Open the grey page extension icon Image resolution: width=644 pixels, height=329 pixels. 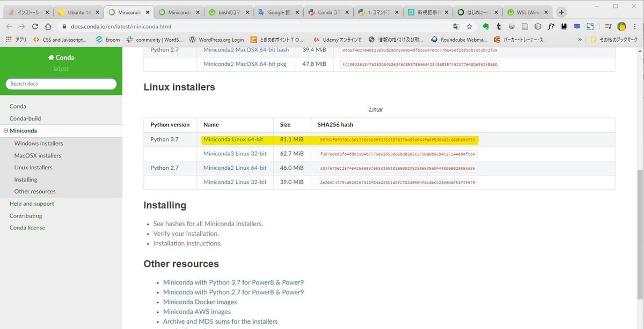525,26
